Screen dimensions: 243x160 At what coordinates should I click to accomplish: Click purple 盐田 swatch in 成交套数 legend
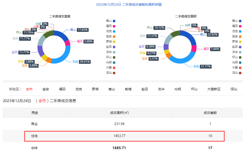coord(114,47)
